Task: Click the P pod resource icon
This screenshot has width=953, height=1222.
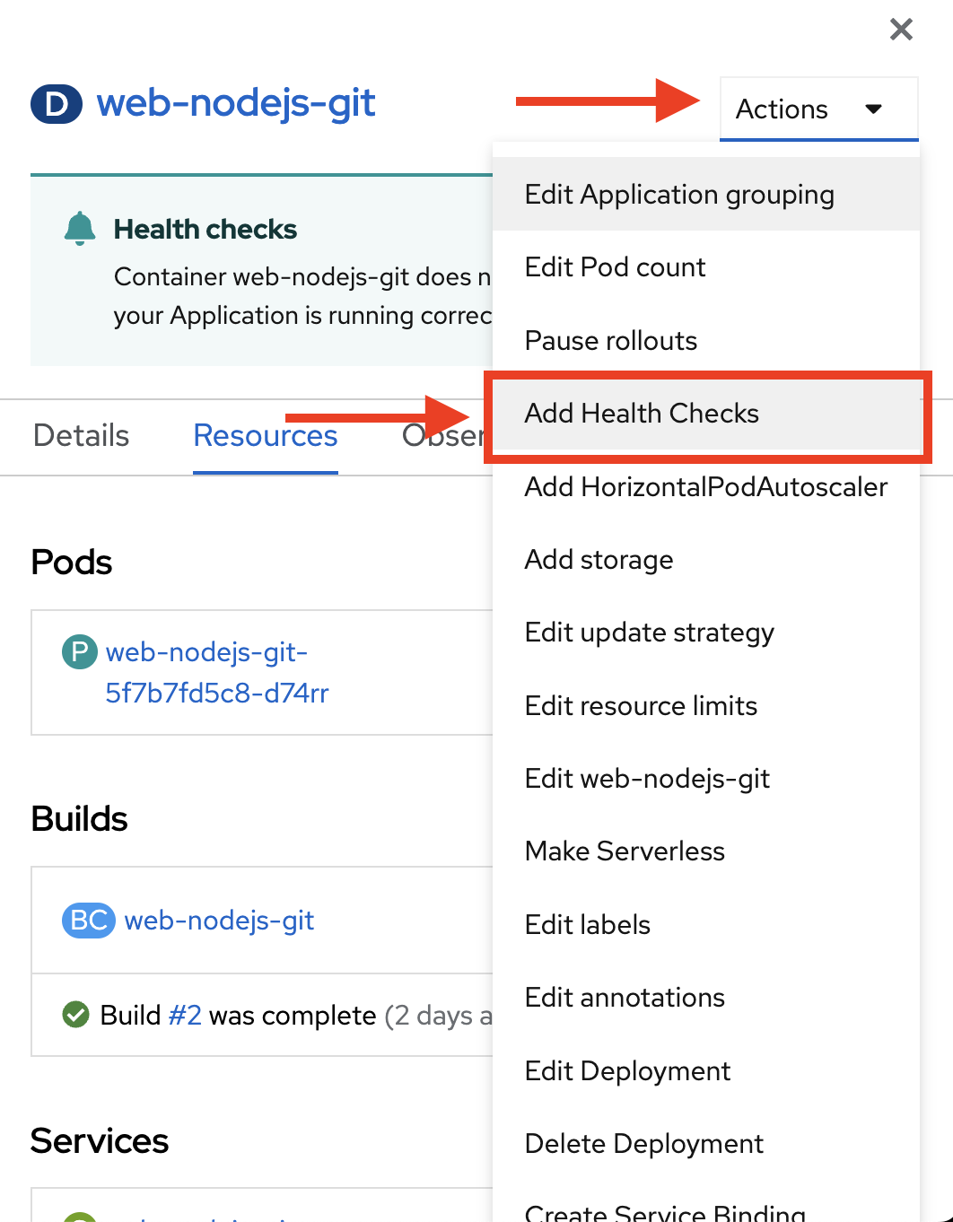Action: pyautogui.click(x=80, y=652)
